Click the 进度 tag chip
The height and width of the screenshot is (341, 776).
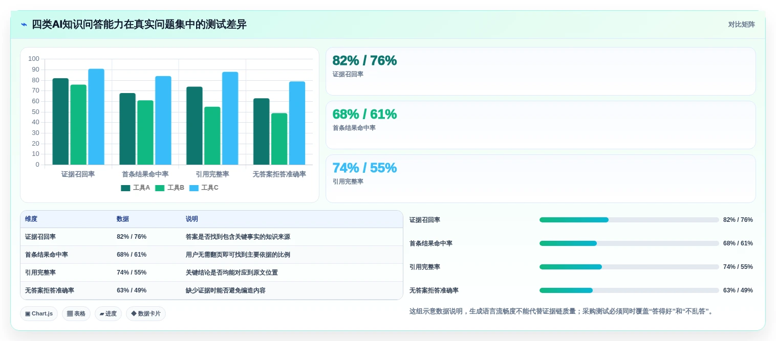pyautogui.click(x=108, y=313)
